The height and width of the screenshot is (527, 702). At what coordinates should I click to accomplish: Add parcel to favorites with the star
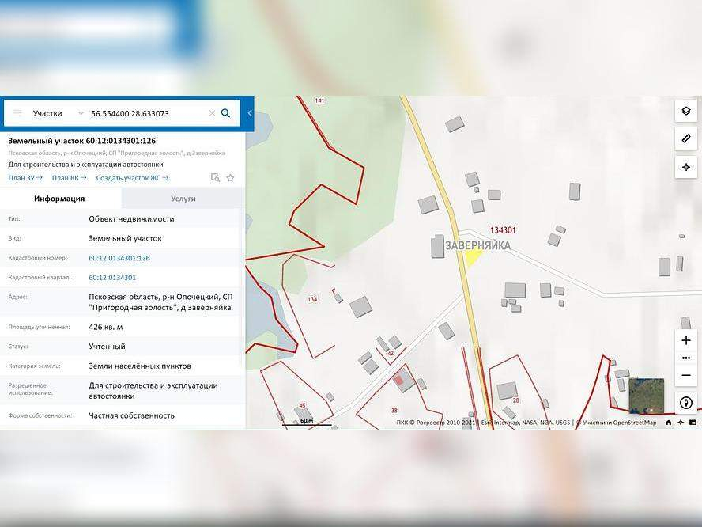click(x=230, y=177)
